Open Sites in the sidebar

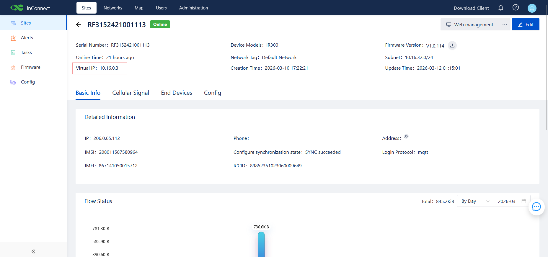(x=33, y=23)
